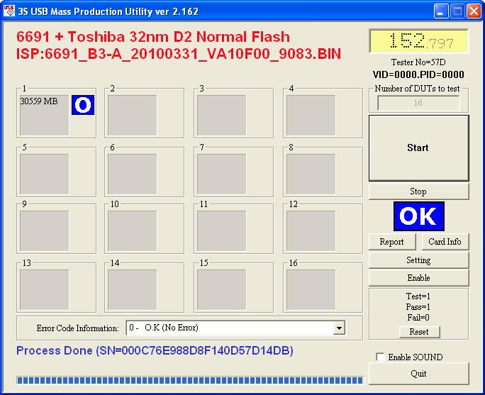Quit the Mass Production Utility
The image size is (485, 395).
(x=418, y=373)
